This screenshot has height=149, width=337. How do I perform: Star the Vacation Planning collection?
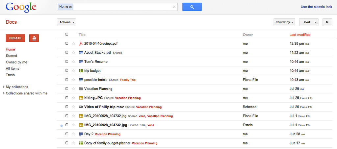pos(73,89)
